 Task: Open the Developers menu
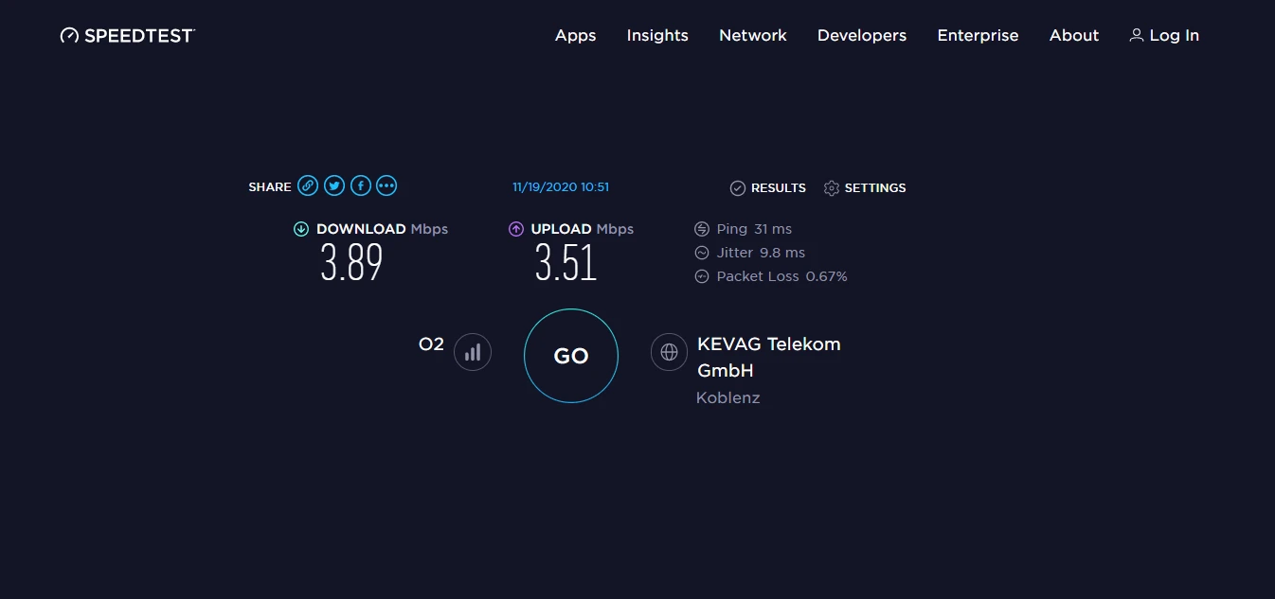click(x=862, y=35)
